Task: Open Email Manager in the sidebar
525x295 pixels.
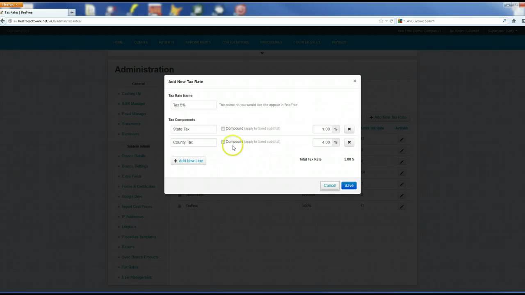Action: click(x=134, y=114)
